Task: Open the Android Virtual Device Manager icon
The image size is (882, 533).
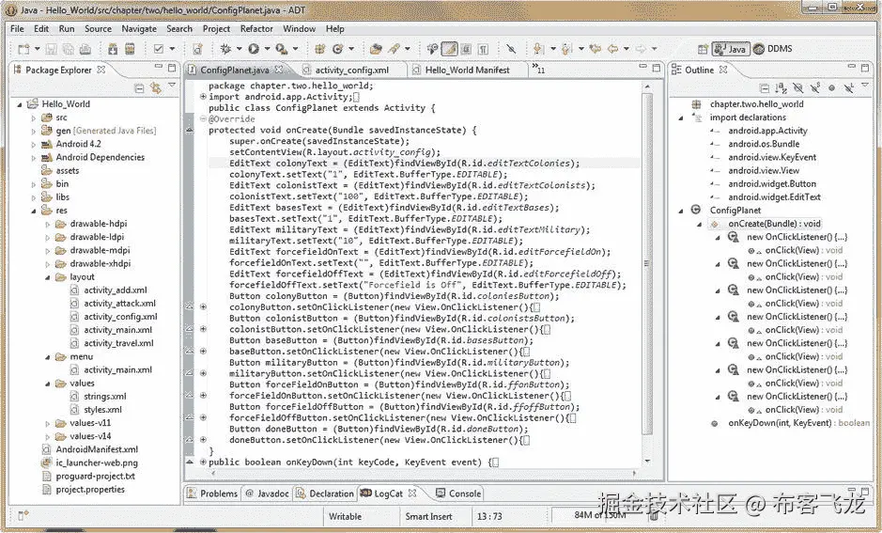Action: (x=130, y=49)
